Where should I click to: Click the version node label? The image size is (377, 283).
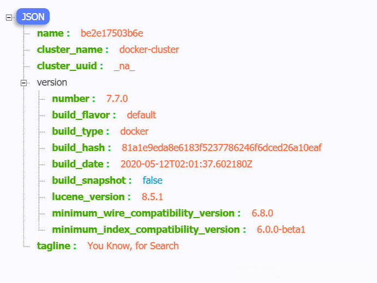(x=52, y=82)
